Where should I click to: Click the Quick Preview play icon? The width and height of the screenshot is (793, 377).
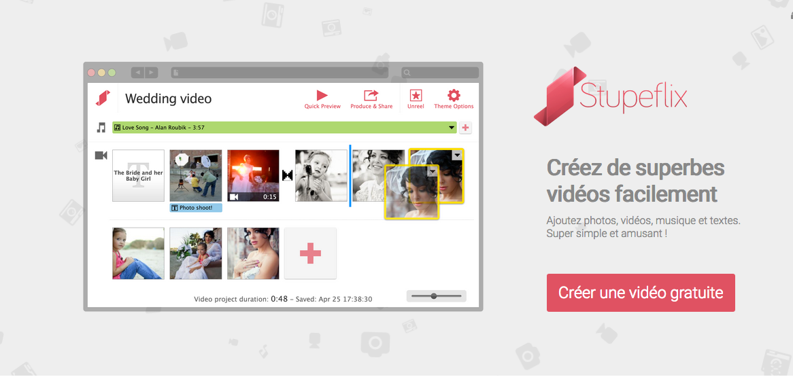point(322,96)
